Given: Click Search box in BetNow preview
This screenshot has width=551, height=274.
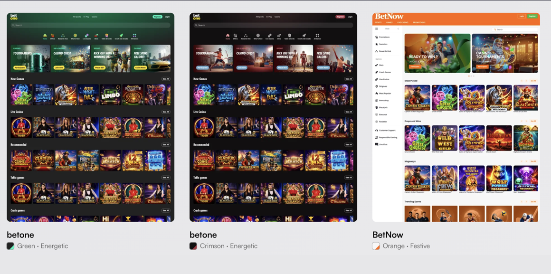Looking at the screenshot, I should tap(515, 29).
